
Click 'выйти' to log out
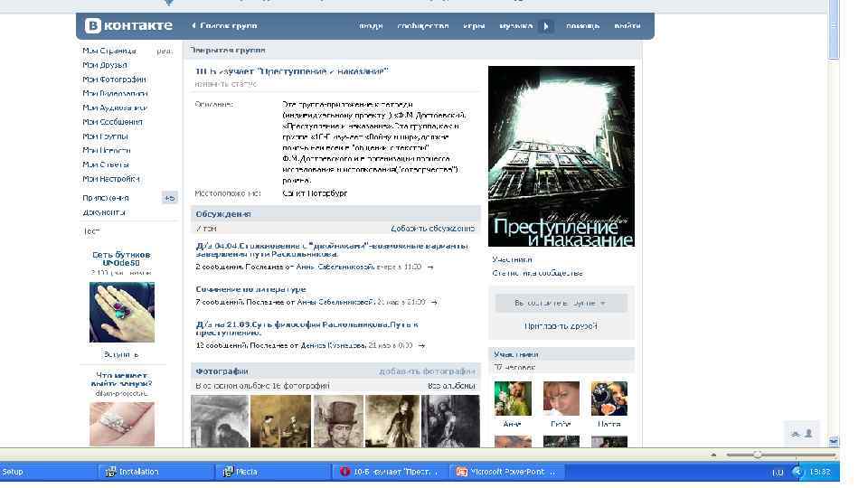(627, 26)
